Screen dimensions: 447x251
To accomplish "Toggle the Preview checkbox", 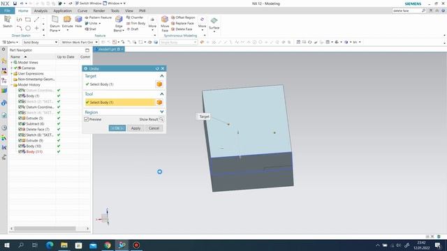I will [87, 119].
